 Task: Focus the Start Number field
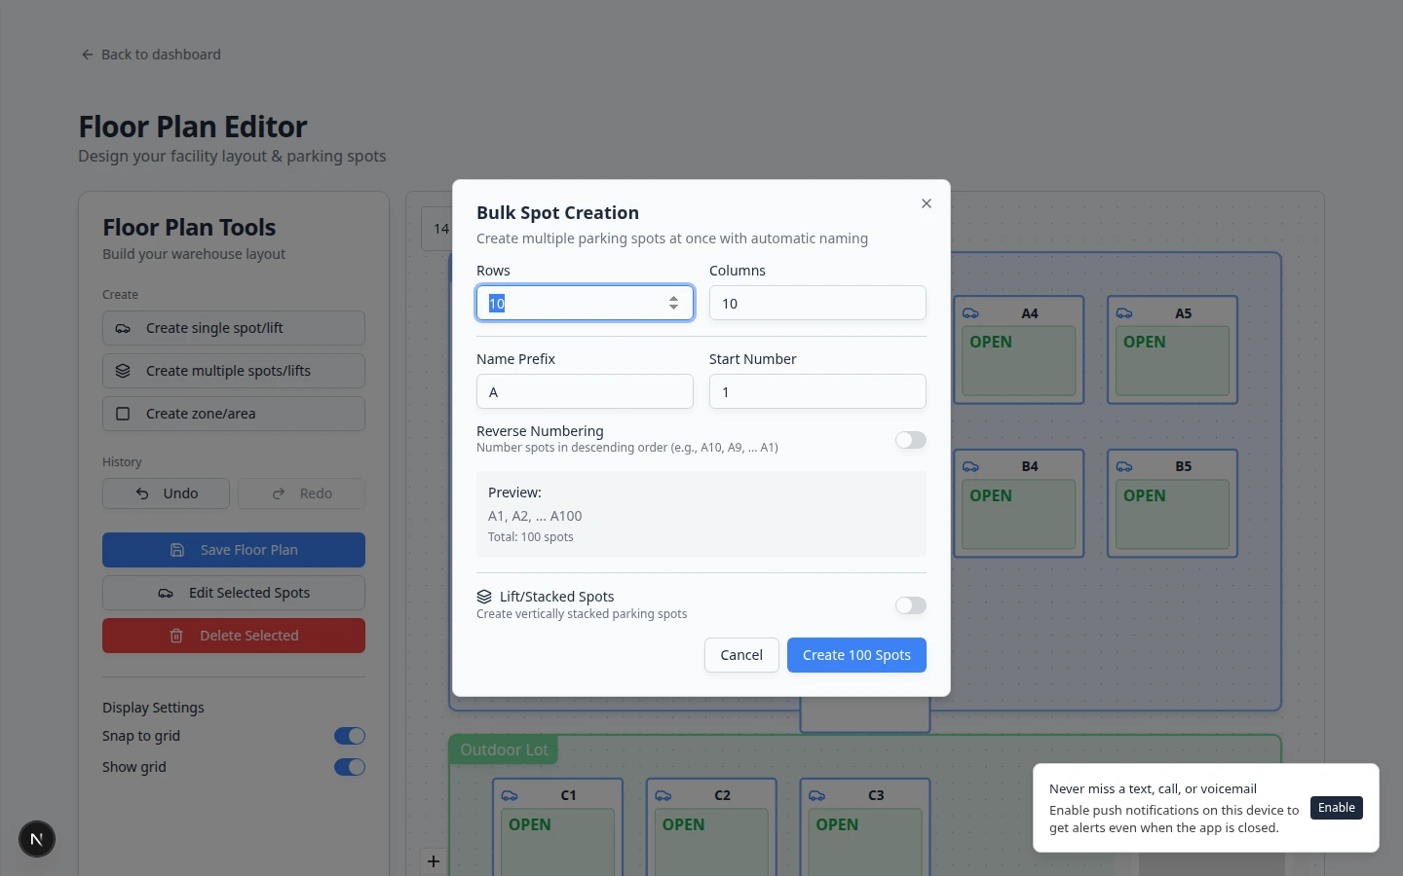point(817,391)
